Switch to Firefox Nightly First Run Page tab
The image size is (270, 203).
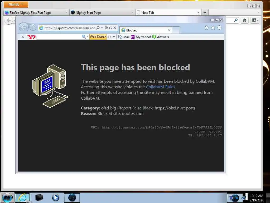click(x=36, y=13)
